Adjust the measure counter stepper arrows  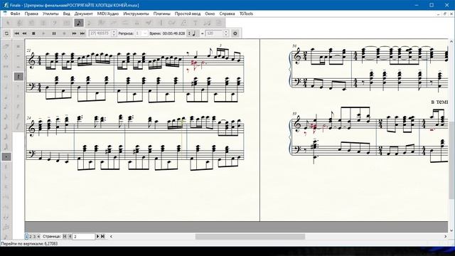[x=114, y=33]
